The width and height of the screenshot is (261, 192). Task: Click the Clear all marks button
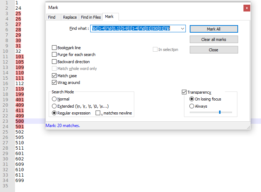[214, 39]
